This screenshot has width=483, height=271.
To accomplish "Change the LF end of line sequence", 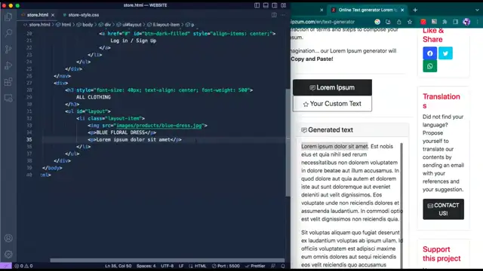I will pos(181,266).
